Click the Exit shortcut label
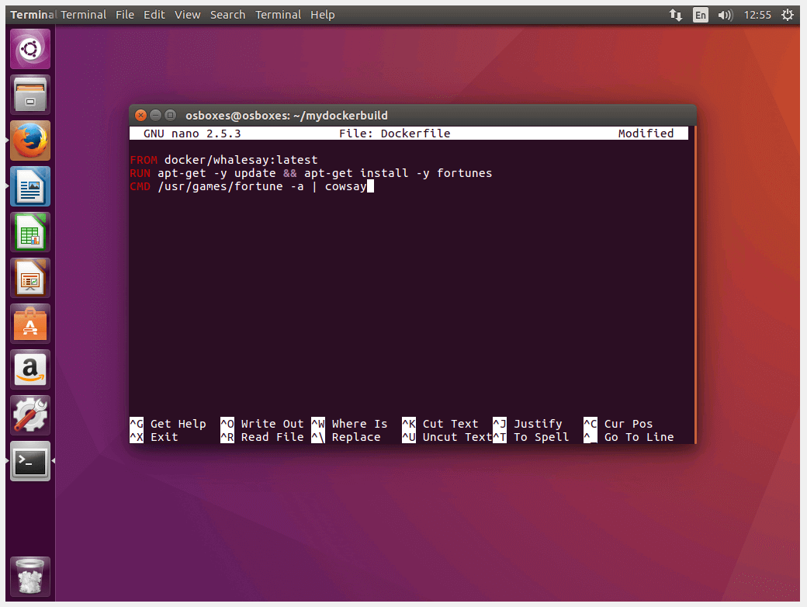 coord(163,437)
